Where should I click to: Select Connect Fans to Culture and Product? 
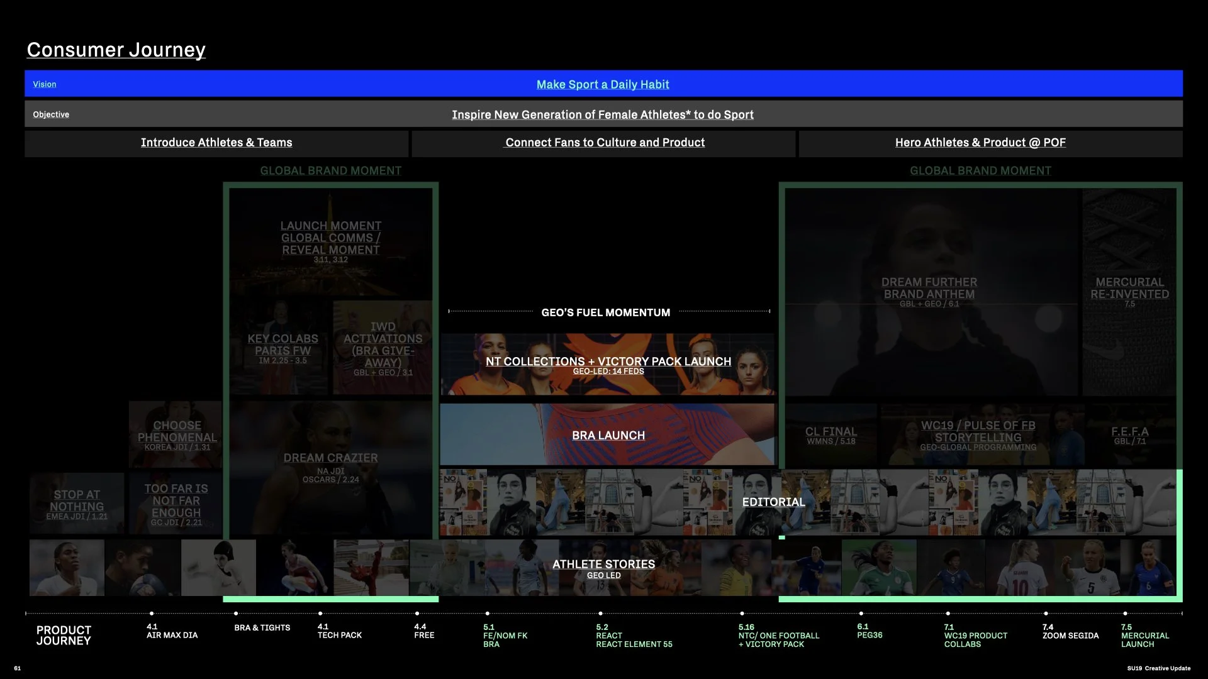605,143
